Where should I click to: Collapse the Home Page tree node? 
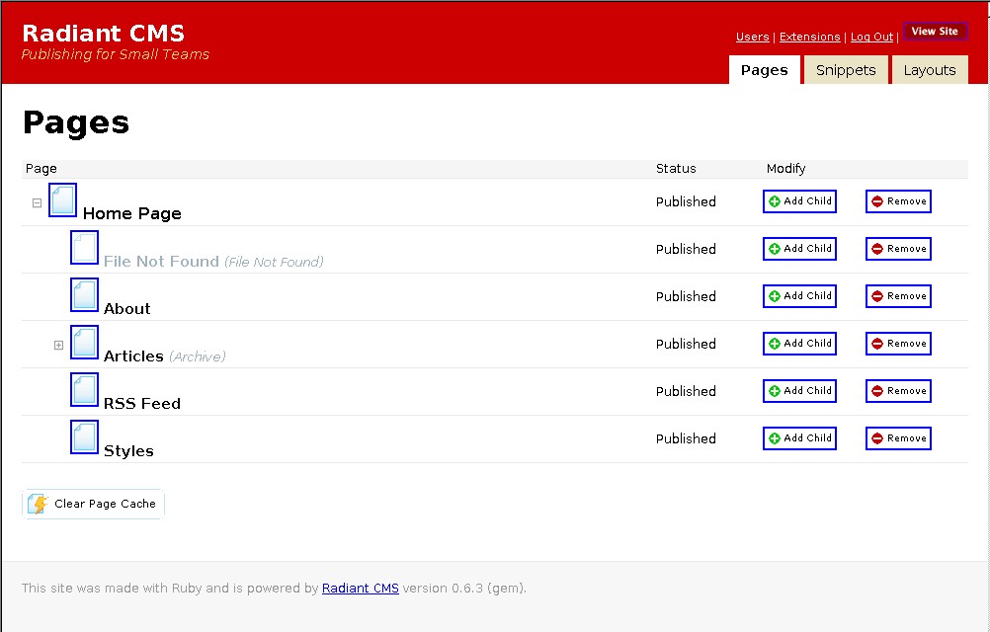(x=38, y=203)
